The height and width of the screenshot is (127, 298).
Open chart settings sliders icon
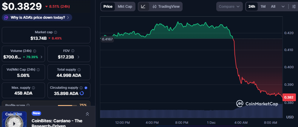pos(294,7)
